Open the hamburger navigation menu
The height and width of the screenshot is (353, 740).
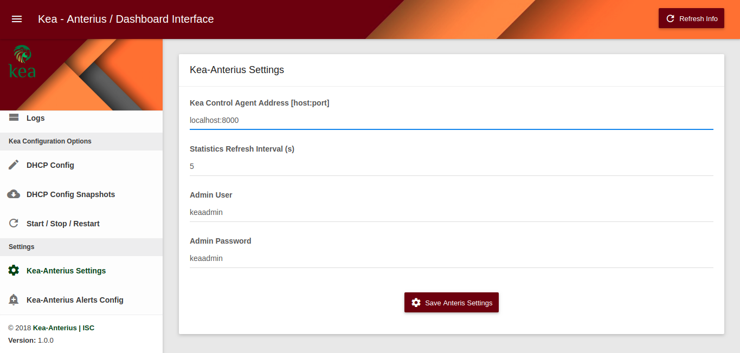pos(17,19)
